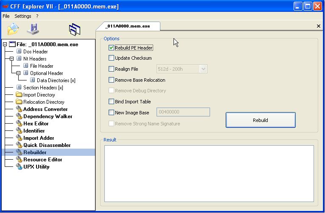Screen dimensions: 325x213
Task: Click the Rebuilder tool icon
Action: (19, 152)
